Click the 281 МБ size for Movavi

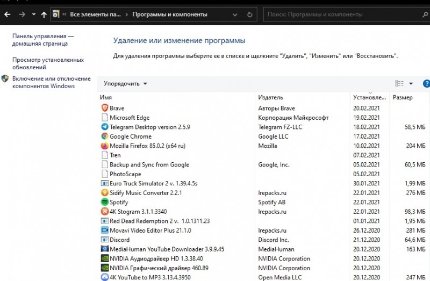415,230
